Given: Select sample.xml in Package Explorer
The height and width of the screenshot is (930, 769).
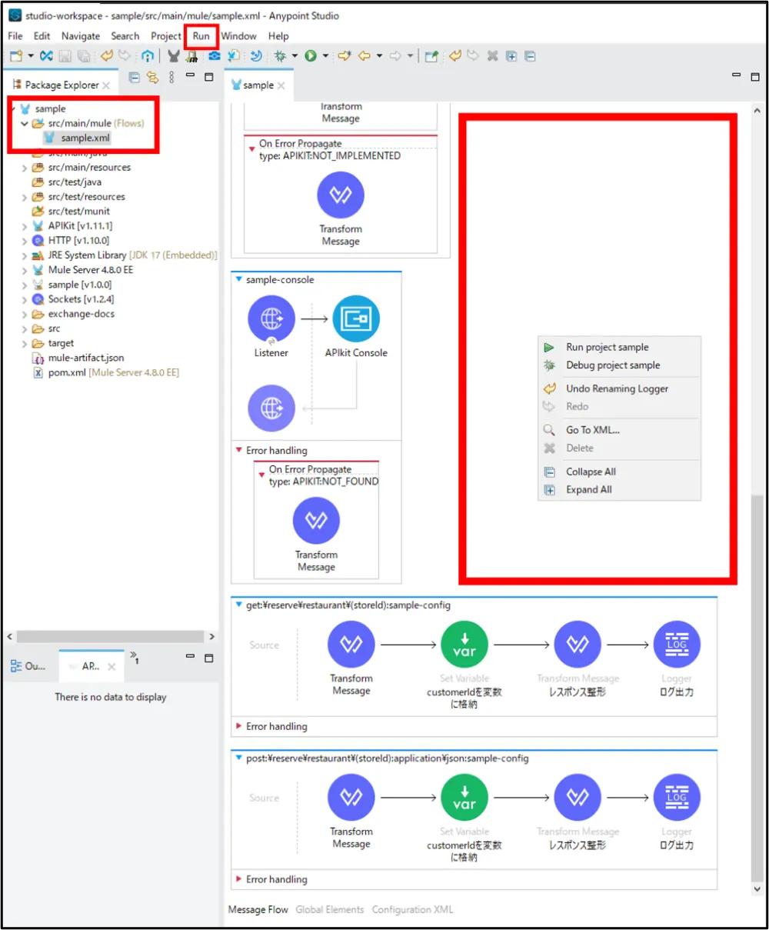Looking at the screenshot, I should [x=77, y=138].
